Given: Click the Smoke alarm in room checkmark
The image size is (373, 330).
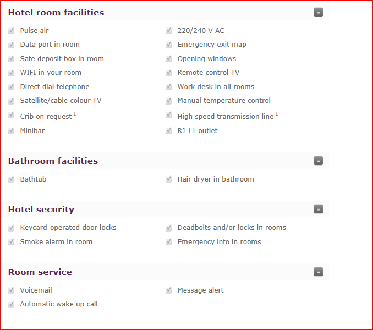Looking at the screenshot, I should (x=12, y=242).
